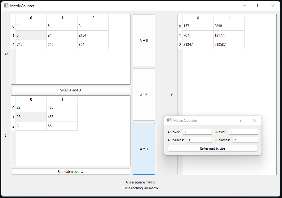Click the B Rows input field
The image size is (282, 198).
[243, 132]
